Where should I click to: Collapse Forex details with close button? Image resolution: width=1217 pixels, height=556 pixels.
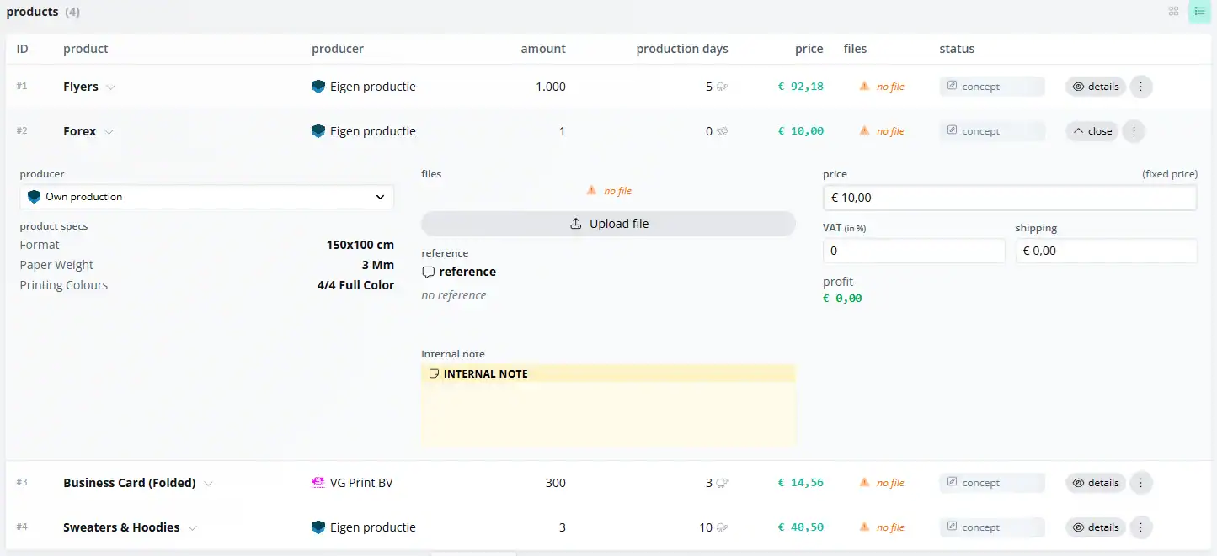pos(1092,131)
